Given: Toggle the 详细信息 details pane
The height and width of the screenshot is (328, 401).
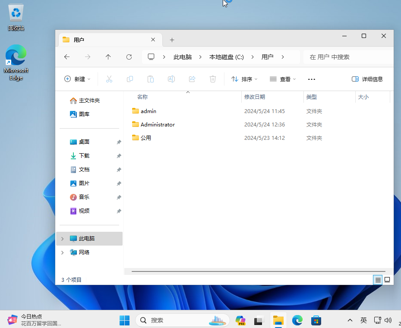Looking at the screenshot, I should [x=367, y=79].
